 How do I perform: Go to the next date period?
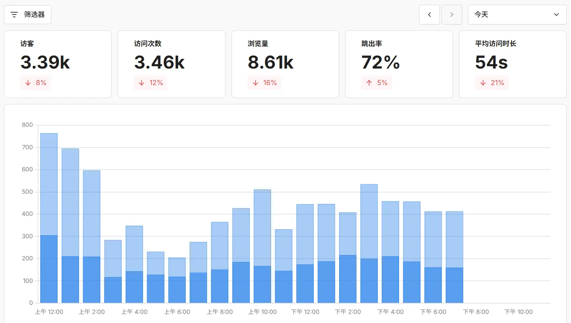tap(452, 15)
